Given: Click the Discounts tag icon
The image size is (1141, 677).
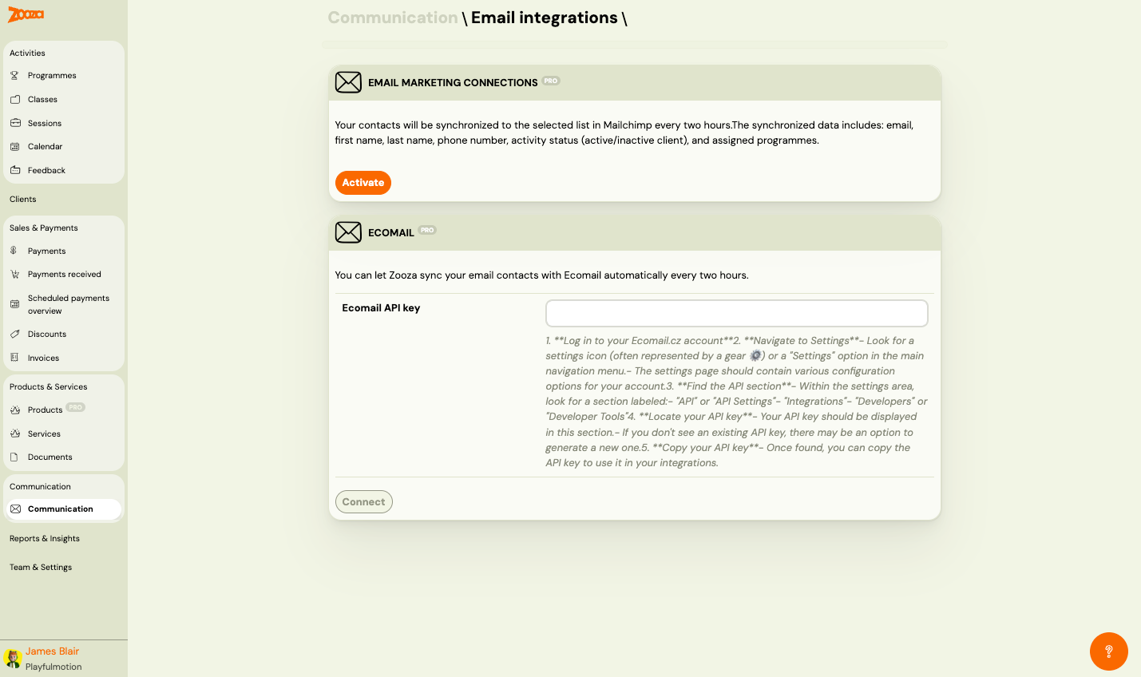Looking at the screenshot, I should click(x=14, y=334).
